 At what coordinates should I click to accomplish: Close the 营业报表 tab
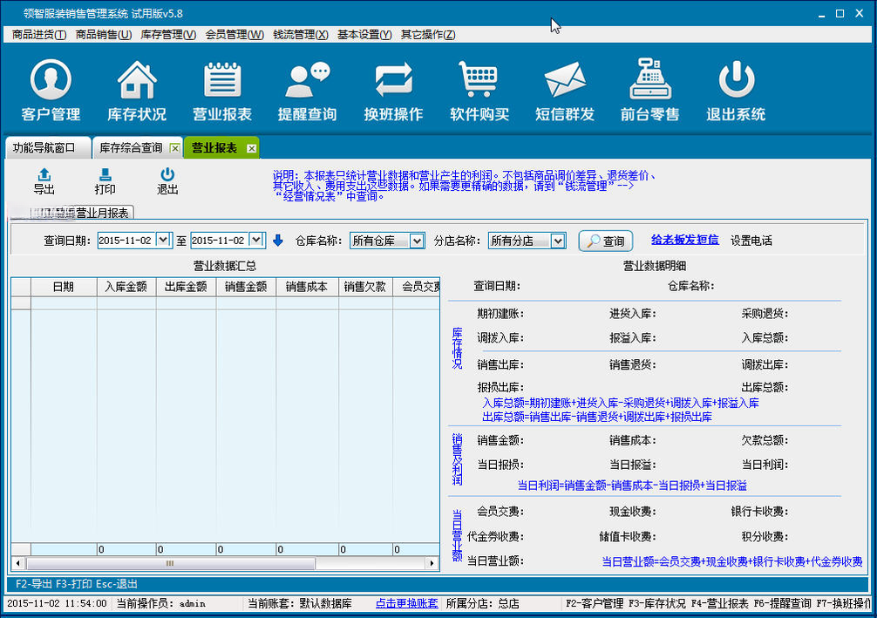point(252,148)
